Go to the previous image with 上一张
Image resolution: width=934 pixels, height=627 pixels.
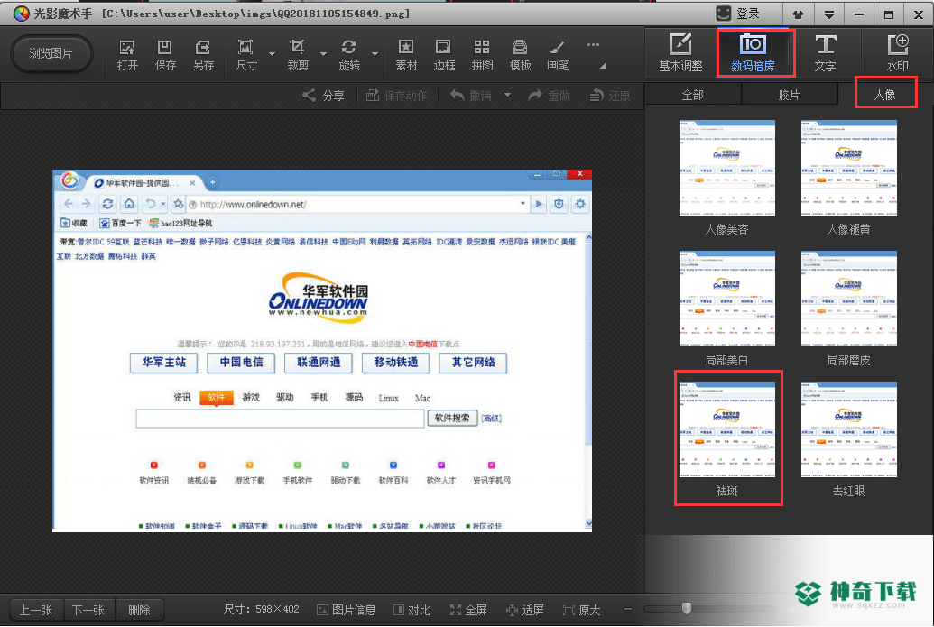point(36,610)
